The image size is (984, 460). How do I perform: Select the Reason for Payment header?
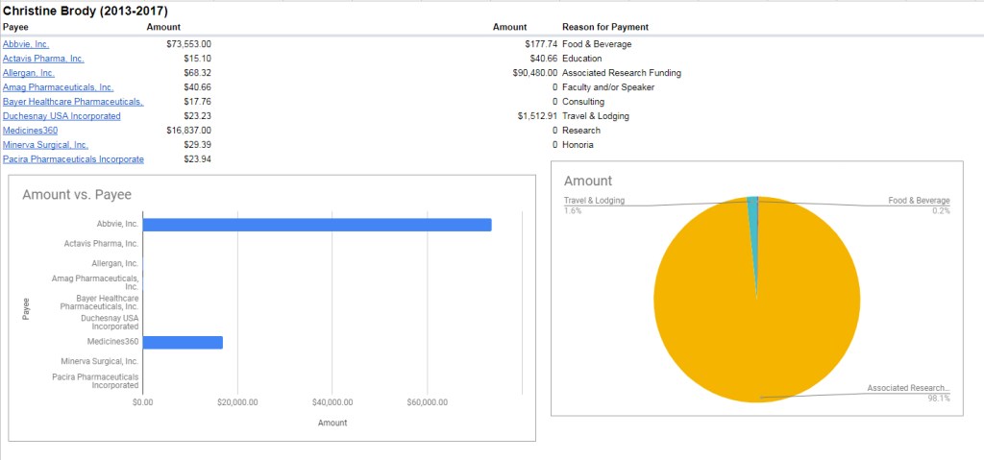tap(605, 28)
